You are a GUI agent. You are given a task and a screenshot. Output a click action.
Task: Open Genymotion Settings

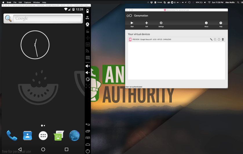coord(161,24)
